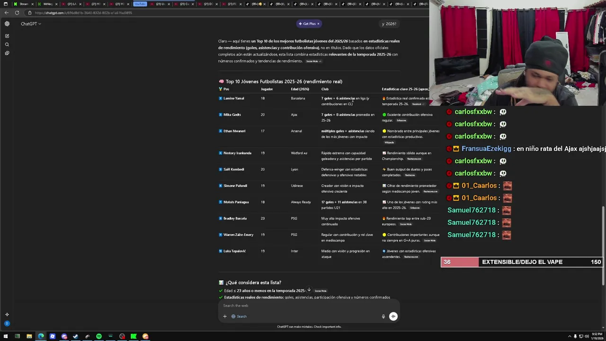Open the source chip after the intro paragraph
This screenshot has width=606, height=341.
tap(313, 61)
